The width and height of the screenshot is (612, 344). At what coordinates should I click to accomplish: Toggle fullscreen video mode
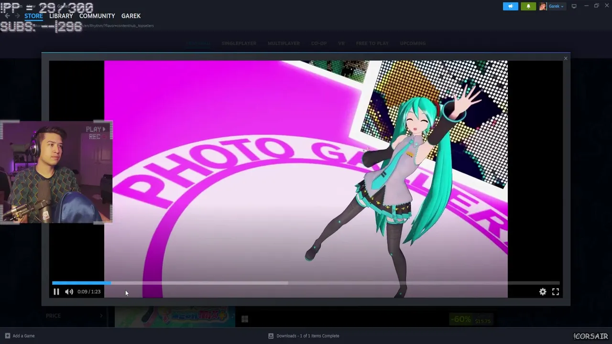pyautogui.click(x=556, y=291)
